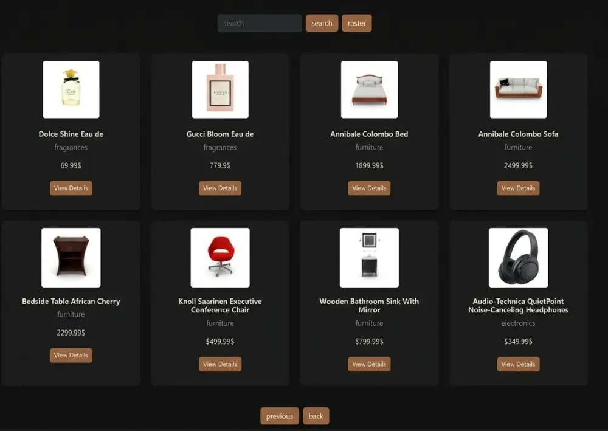Open the Gucci Bloom perfume image
Viewport: 608px width, 431px height.
(220, 89)
